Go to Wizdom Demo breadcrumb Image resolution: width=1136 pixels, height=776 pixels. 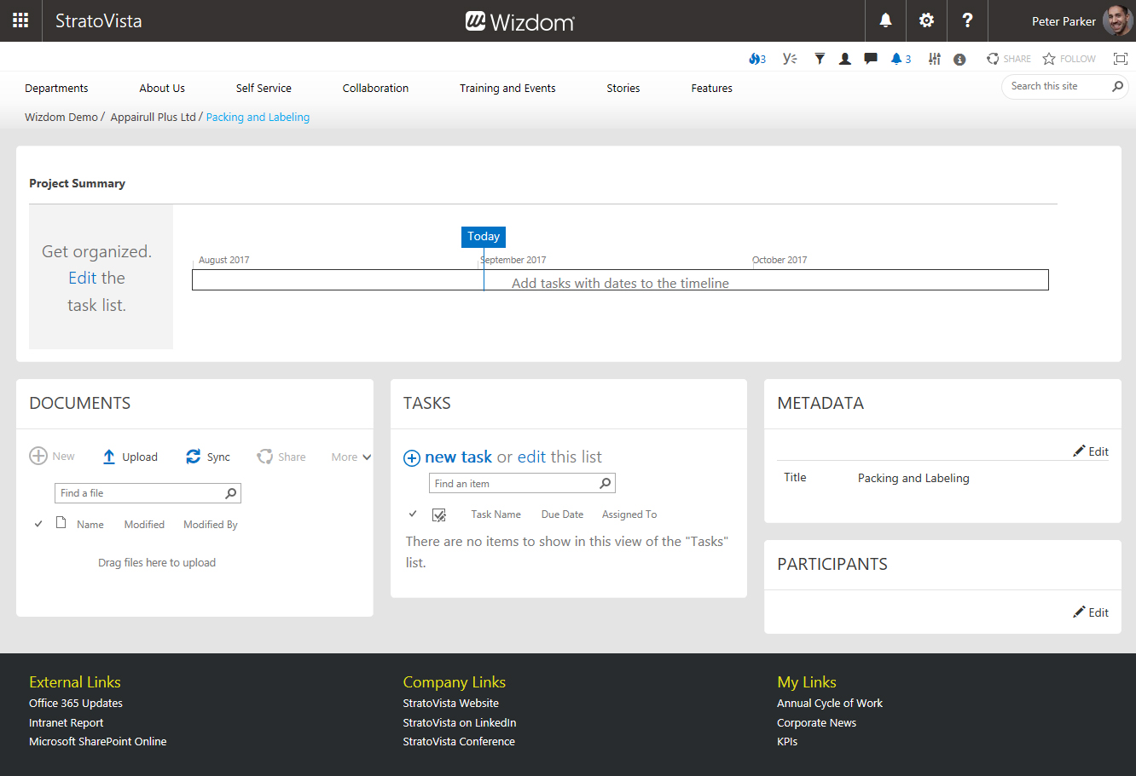pos(61,117)
